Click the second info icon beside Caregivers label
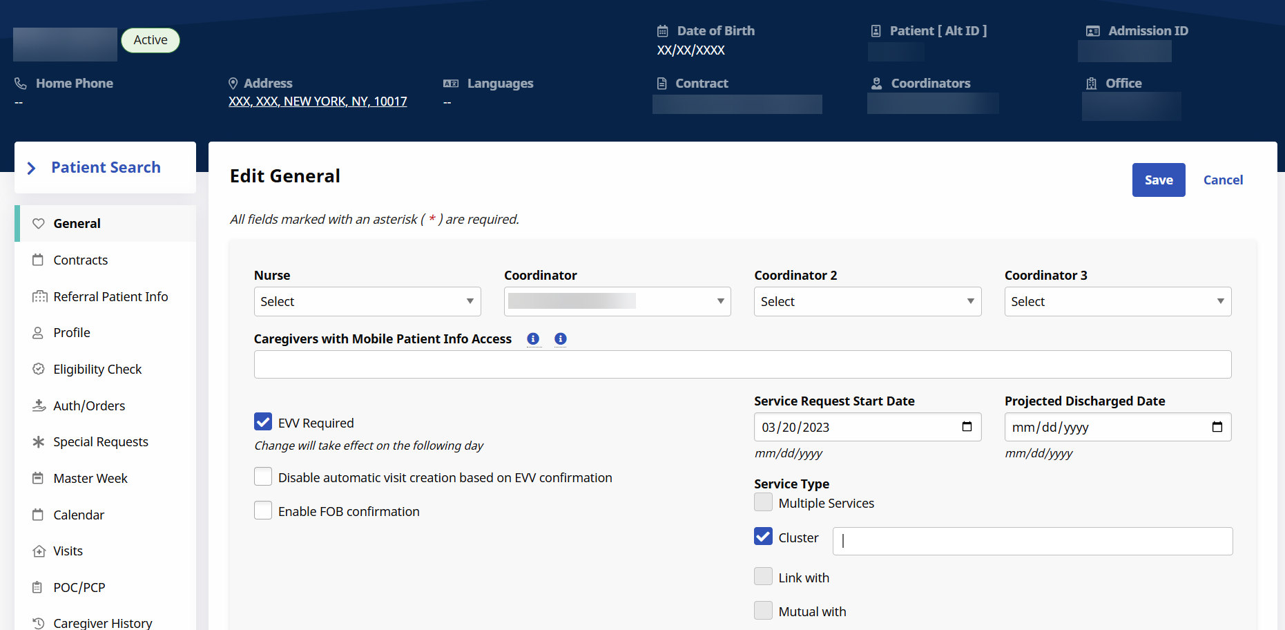Screen dimensions: 1285x630 pos(561,338)
